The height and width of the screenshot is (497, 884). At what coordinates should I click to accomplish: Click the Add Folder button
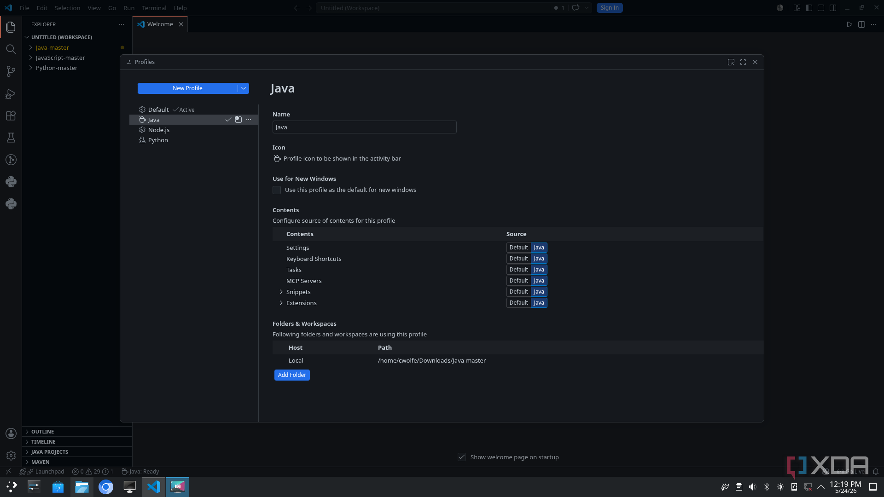tap(292, 375)
